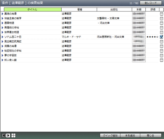This screenshot has width=164, height=139.
Task: Open the bookshelf field of ソドム百二十日
Action: 139,37
